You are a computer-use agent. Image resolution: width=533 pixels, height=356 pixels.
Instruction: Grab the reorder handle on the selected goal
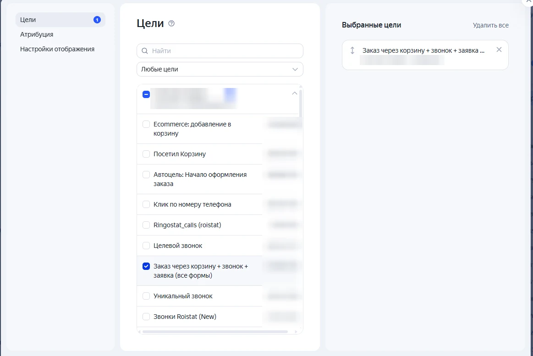[352, 50]
